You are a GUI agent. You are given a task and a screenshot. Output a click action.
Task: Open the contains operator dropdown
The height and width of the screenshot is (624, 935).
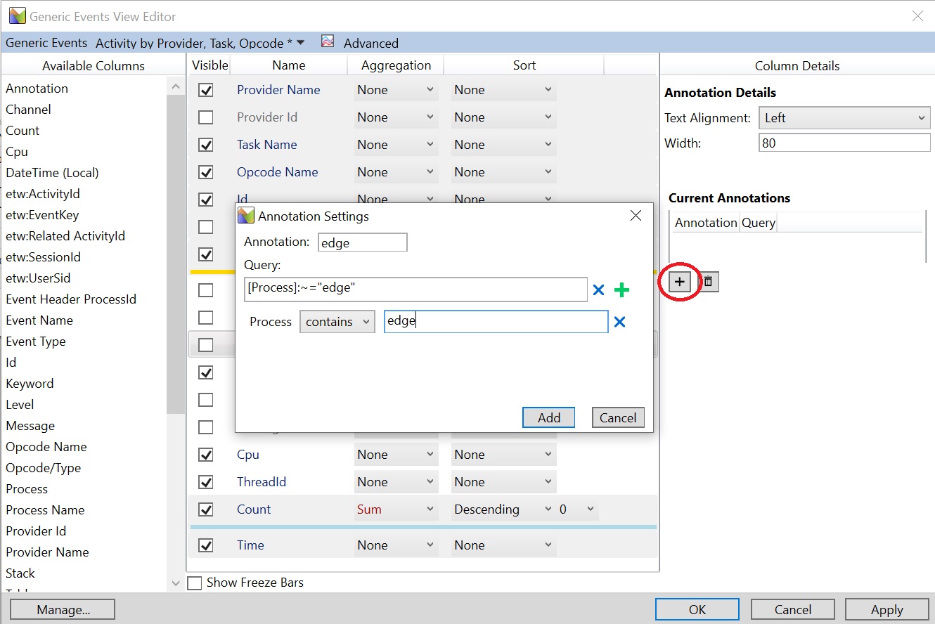tap(337, 322)
